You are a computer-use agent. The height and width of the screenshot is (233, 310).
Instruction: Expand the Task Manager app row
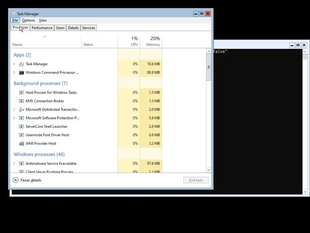pyautogui.click(x=14, y=64)
